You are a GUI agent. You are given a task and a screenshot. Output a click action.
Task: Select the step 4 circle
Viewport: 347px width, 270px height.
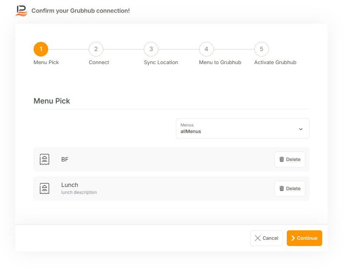pos(206,49)
